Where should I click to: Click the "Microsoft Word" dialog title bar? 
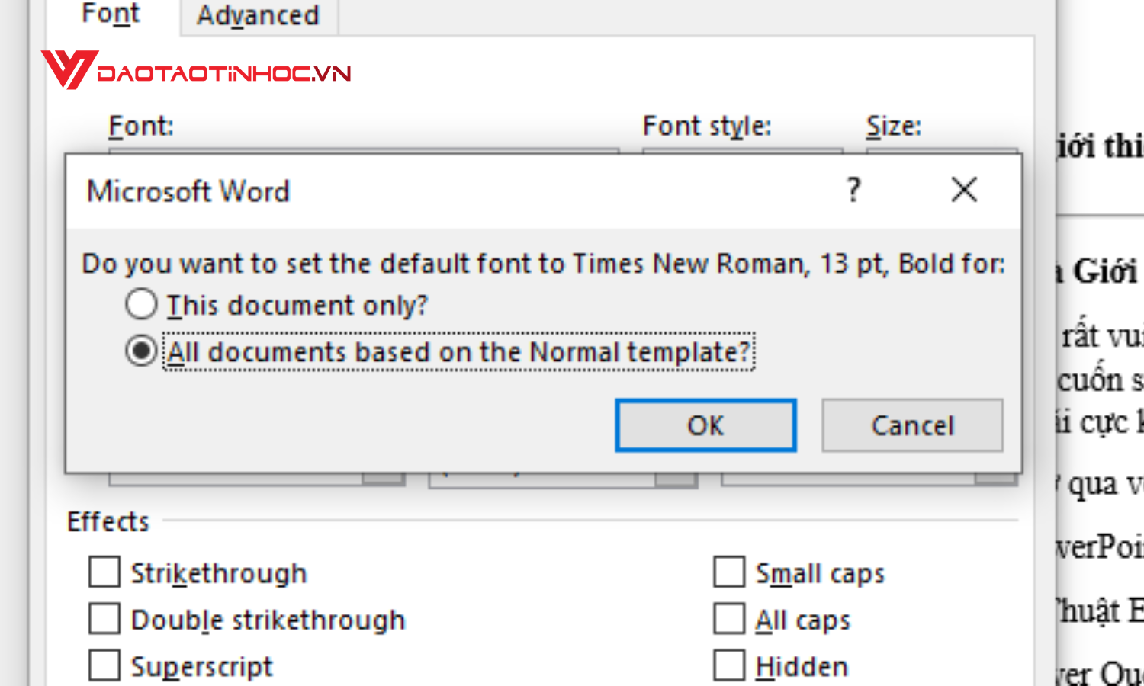click(x=458, y=191)
